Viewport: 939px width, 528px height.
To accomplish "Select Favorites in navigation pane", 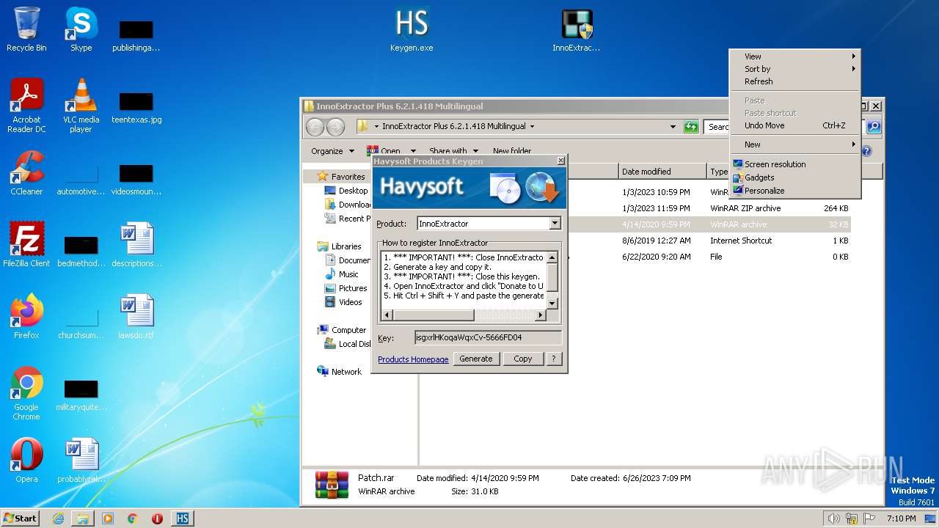I will click(x=348, y=177).
